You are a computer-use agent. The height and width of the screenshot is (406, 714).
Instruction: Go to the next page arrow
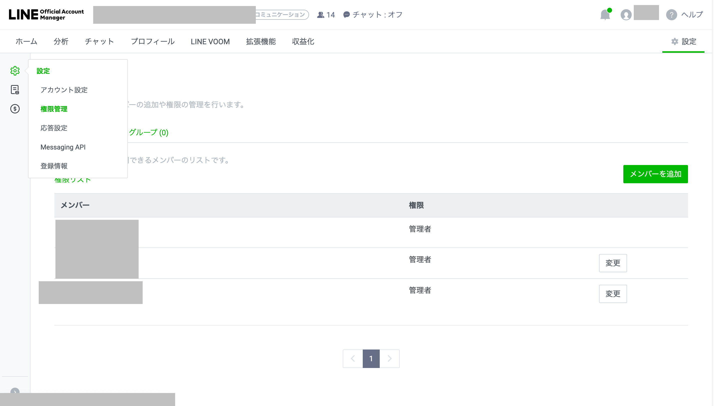[389, 358]
